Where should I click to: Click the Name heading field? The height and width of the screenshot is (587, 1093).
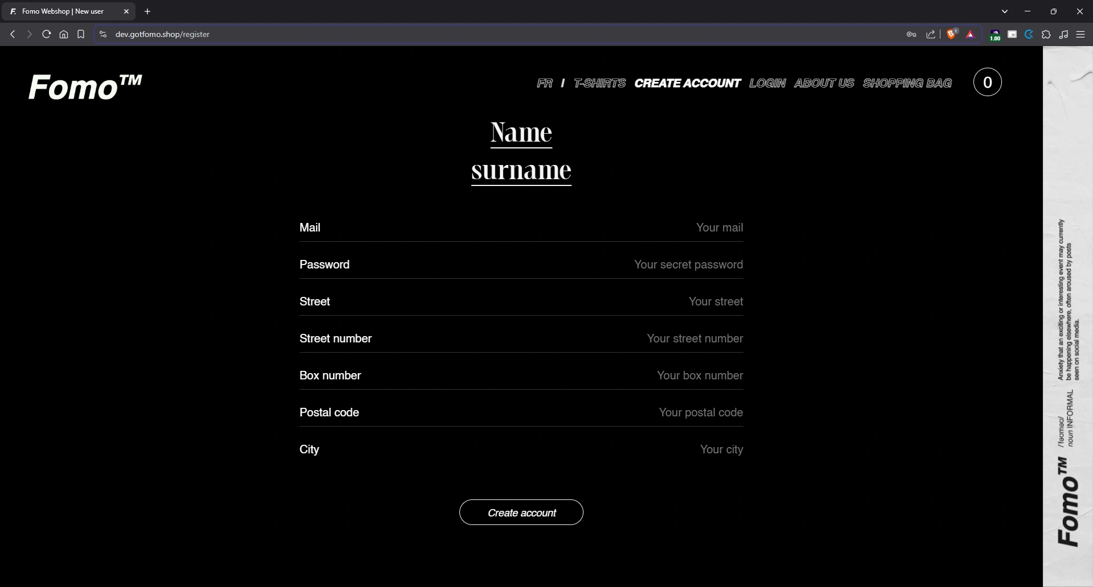521,133
